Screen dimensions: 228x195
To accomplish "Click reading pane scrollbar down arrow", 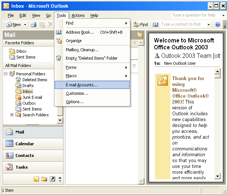I will pyautogui.click(x=217, y=176).
